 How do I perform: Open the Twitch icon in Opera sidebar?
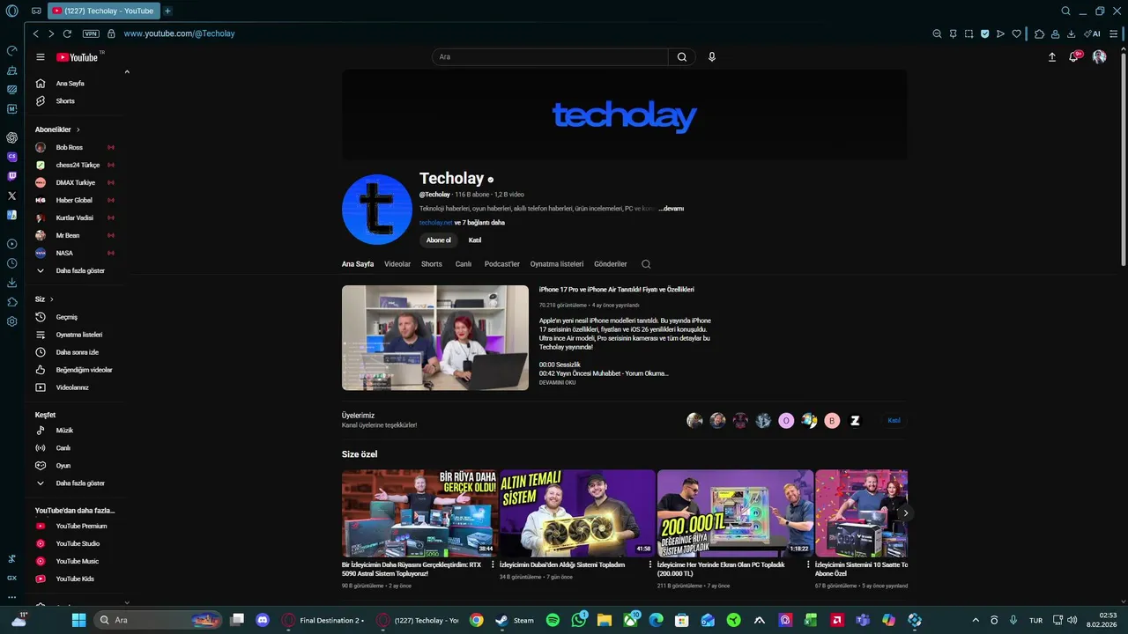[x=11, y=176]
